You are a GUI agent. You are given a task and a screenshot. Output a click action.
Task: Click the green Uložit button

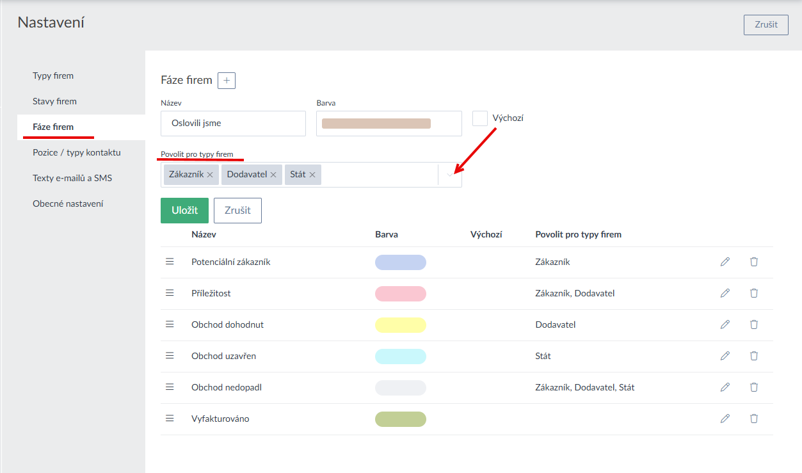184,211
